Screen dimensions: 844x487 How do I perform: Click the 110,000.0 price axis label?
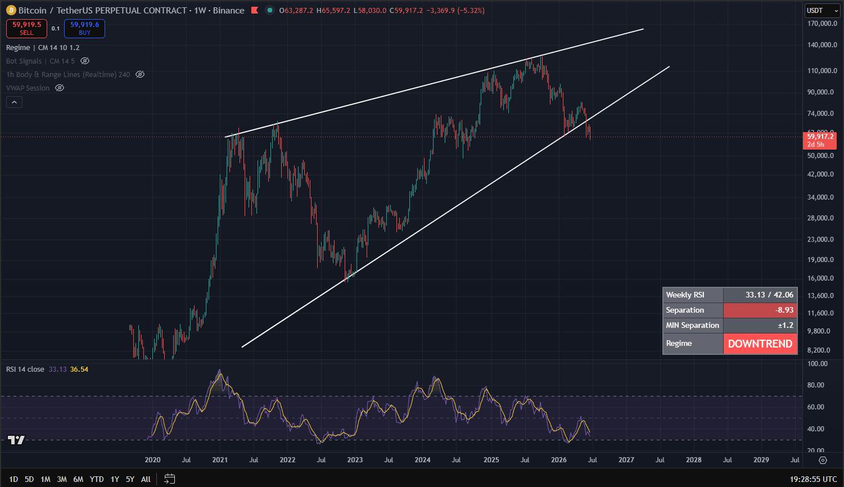(822, 71)
